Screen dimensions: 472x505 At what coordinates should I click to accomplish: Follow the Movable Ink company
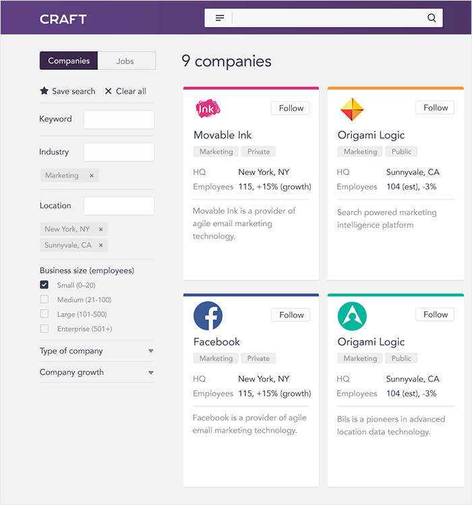pyautogui.click(x=291, y=108)
